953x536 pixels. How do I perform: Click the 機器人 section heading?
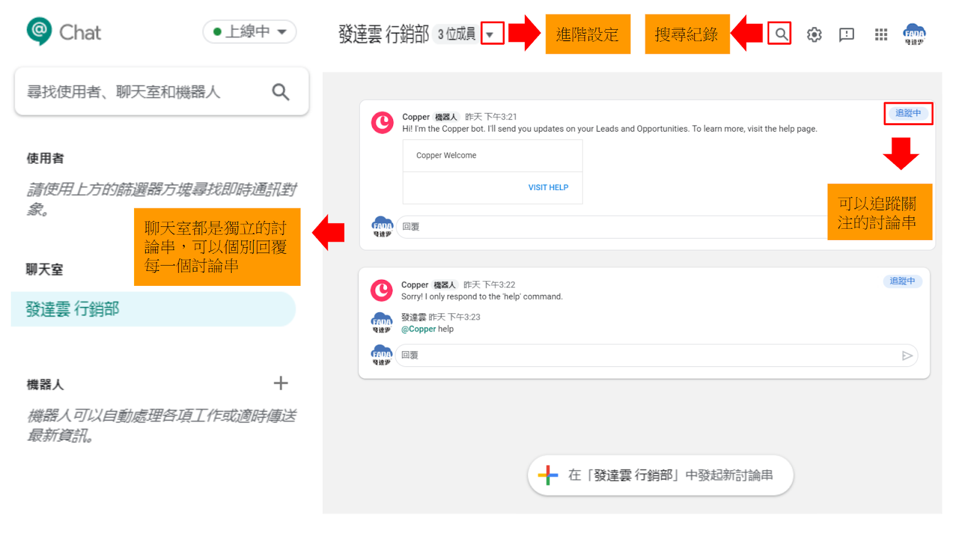[45, 385]
